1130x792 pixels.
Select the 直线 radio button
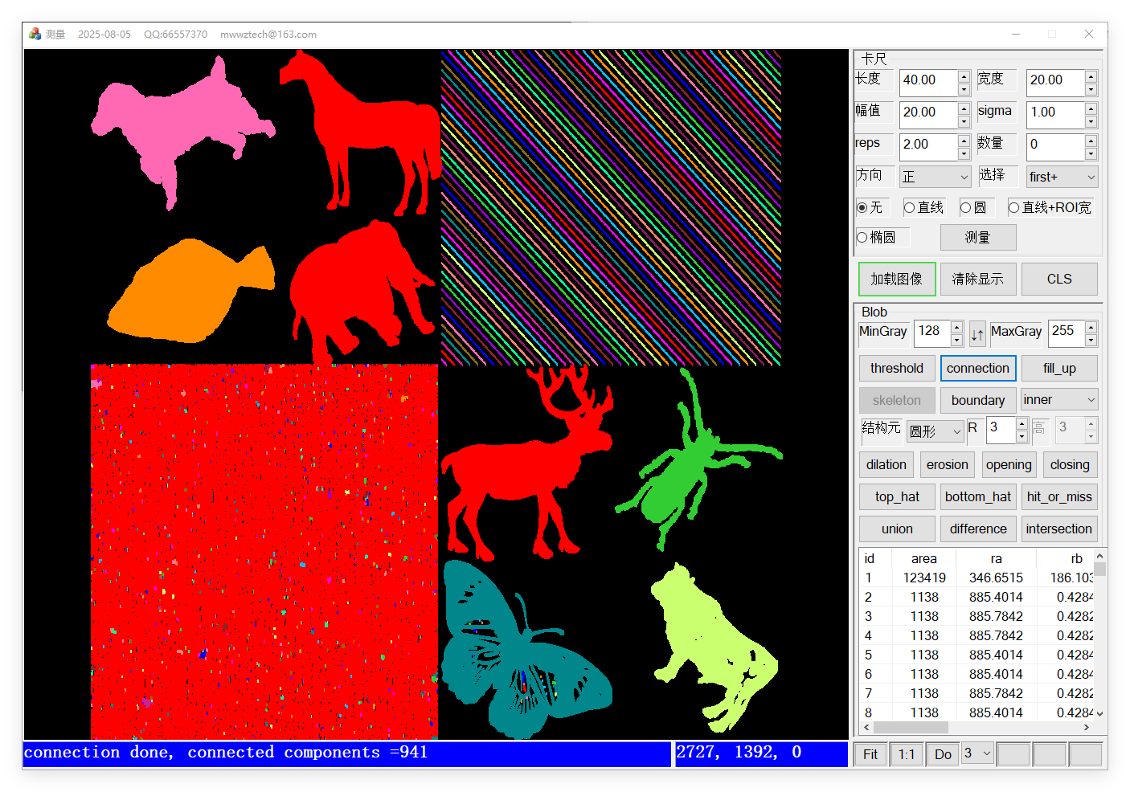pos(910,208)
